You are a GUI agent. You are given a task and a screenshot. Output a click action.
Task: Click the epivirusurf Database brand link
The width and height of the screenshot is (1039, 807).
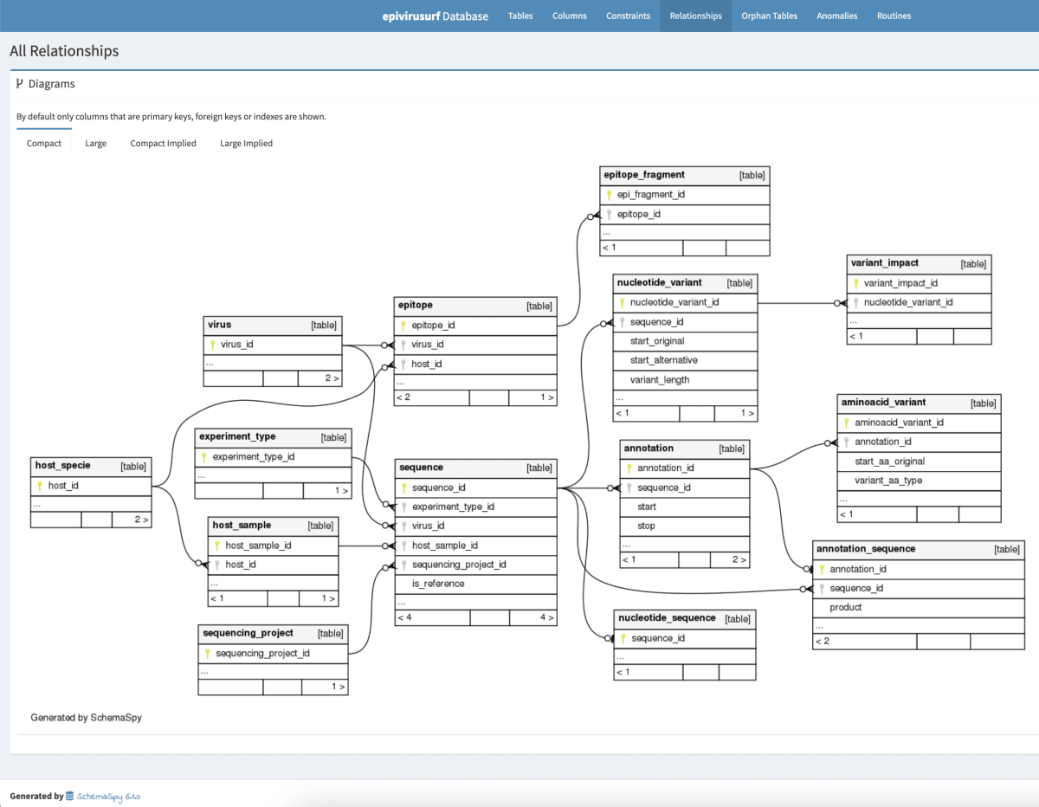coord(436,16)
